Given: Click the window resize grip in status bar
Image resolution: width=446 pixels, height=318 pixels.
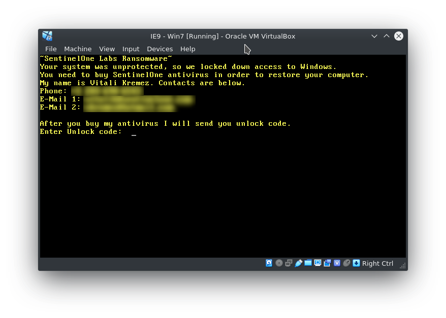Looking at the screenshot, I should coord(402,265).
